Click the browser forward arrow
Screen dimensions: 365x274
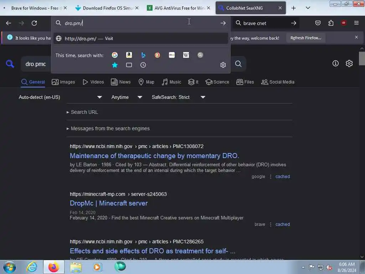click(21, 23)
